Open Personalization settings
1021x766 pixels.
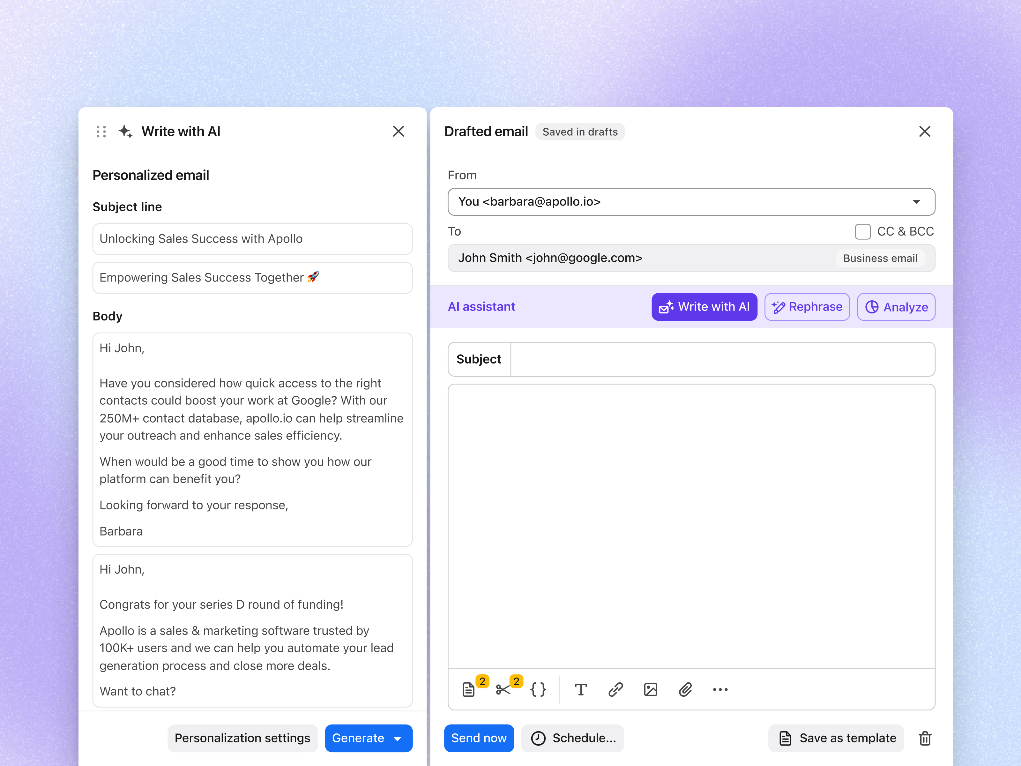point(242,738)
